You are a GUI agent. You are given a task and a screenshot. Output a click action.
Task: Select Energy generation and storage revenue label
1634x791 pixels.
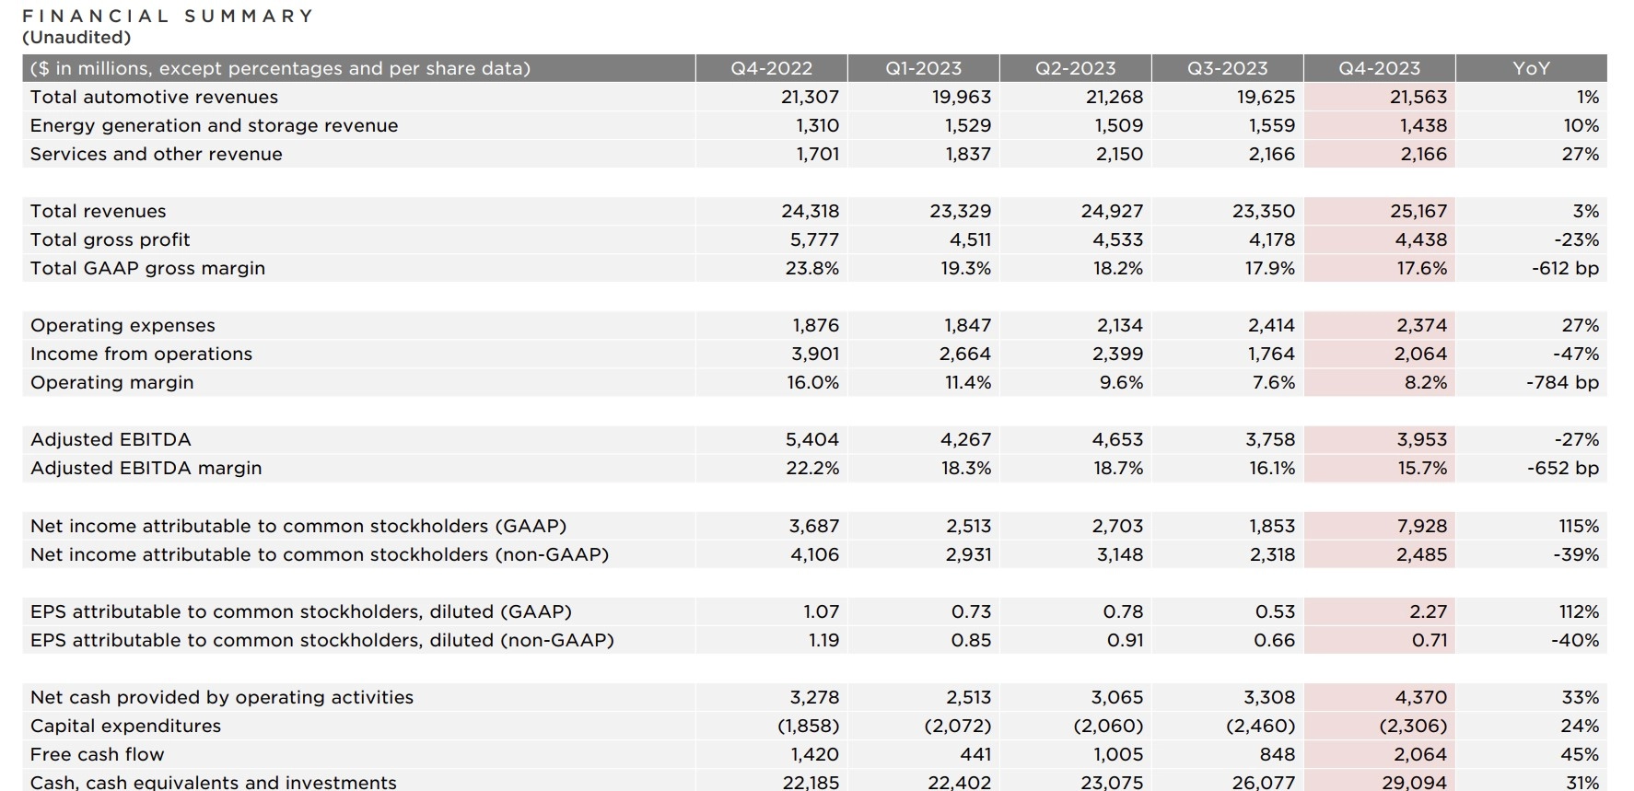214,125
